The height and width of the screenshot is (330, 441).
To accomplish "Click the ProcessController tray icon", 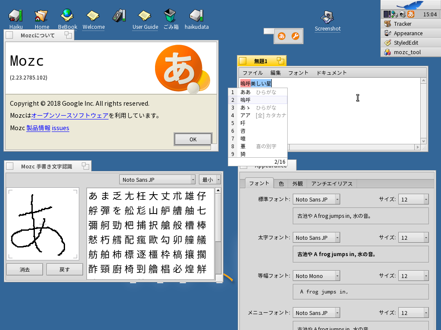I will 387,14.
